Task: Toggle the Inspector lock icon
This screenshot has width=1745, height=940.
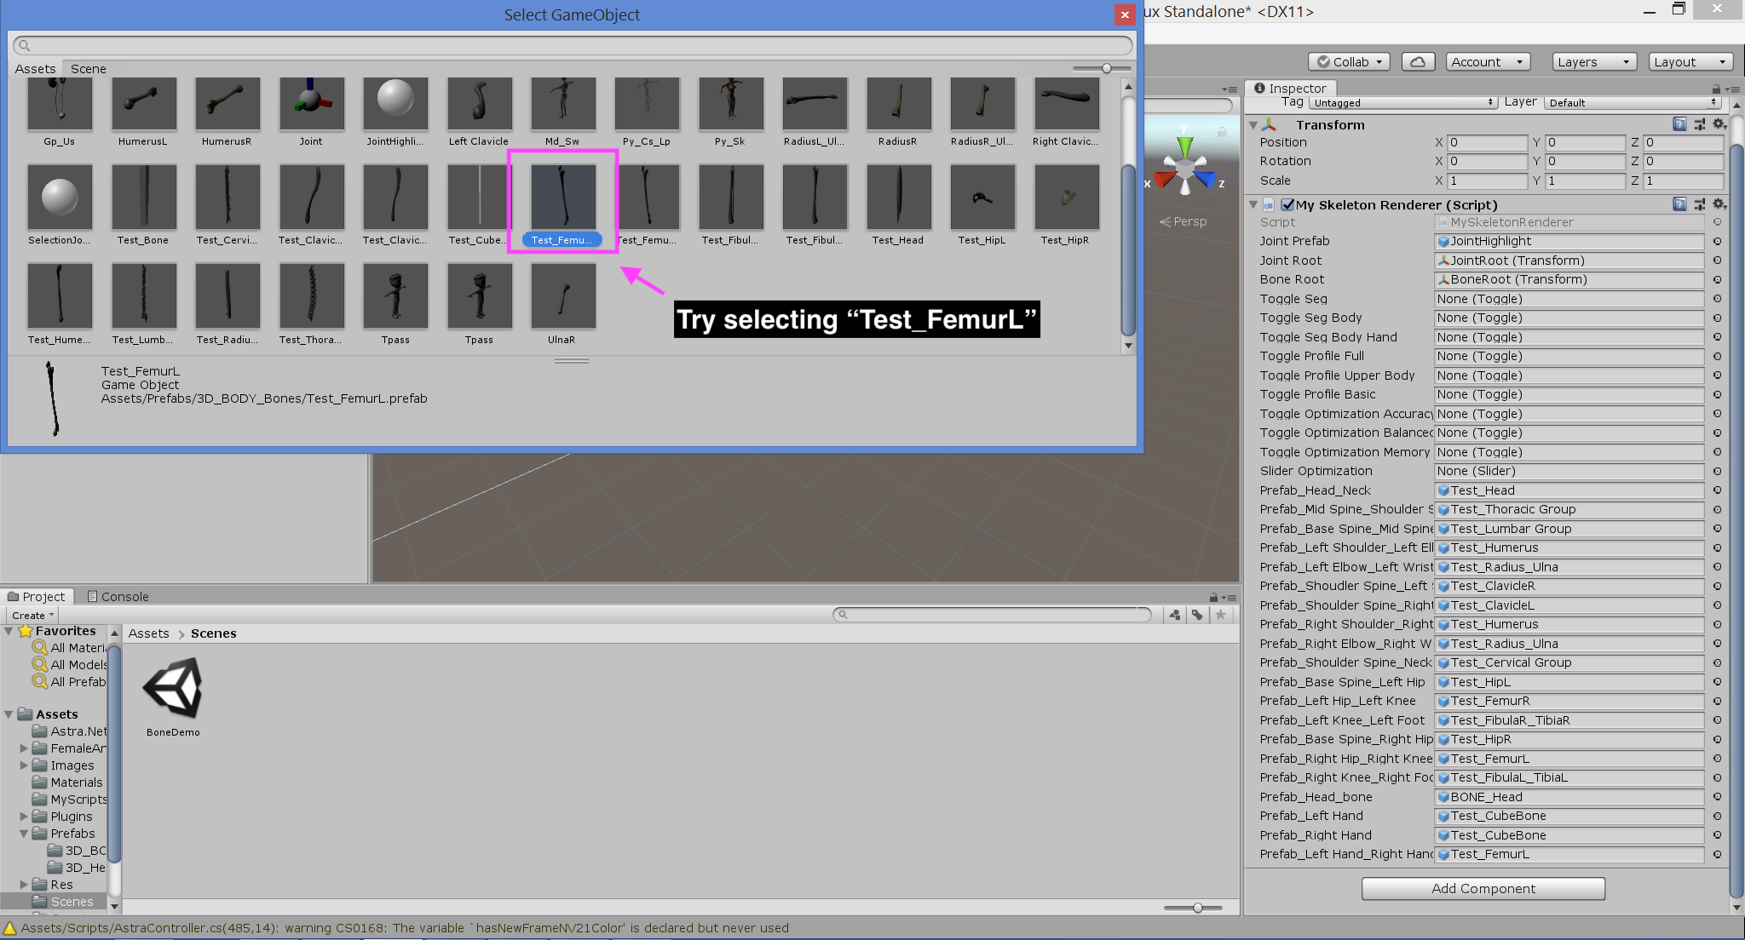Action: click(x=1716, y=88)
